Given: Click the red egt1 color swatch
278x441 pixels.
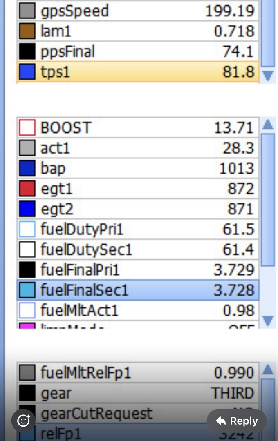Looking at the screenshot, I should (27, 188).
